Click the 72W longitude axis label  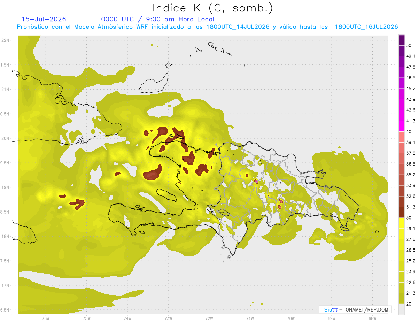209,318
